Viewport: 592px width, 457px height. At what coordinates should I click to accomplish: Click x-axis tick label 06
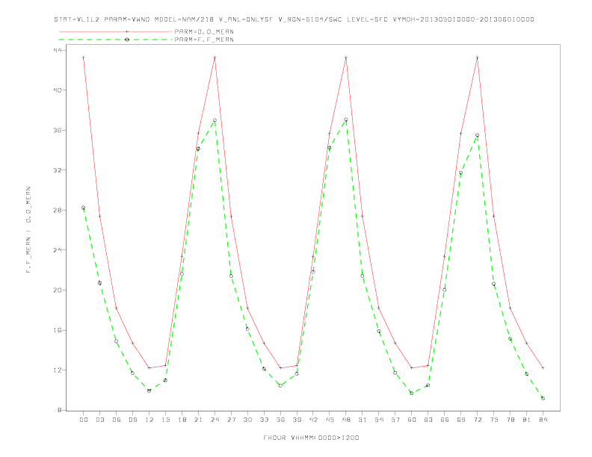tap(117, 420)
